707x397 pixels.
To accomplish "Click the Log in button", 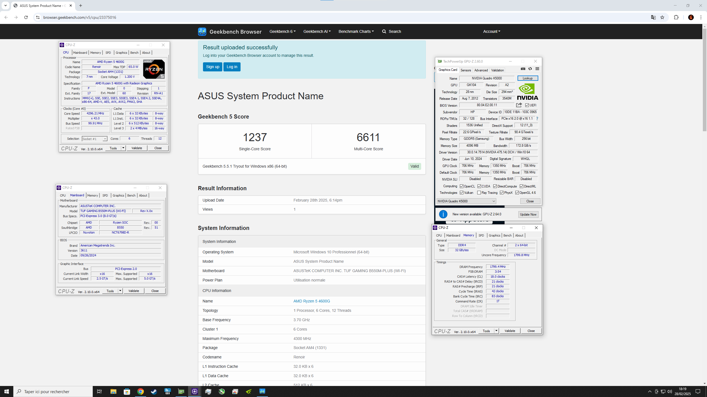I will 232,67.
